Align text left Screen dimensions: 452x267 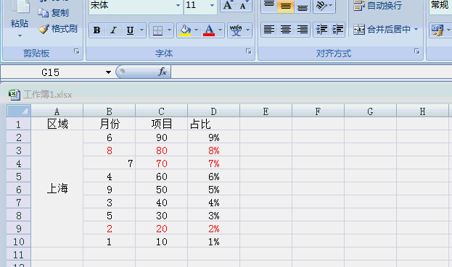[269, 30]
